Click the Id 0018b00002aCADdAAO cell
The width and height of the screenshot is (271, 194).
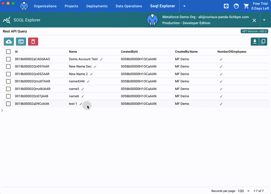coord(32,59)
